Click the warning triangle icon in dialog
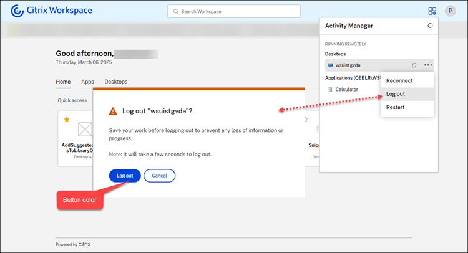Screen dimensions: 468x253 pyautogui.click(x=113, y=111)
